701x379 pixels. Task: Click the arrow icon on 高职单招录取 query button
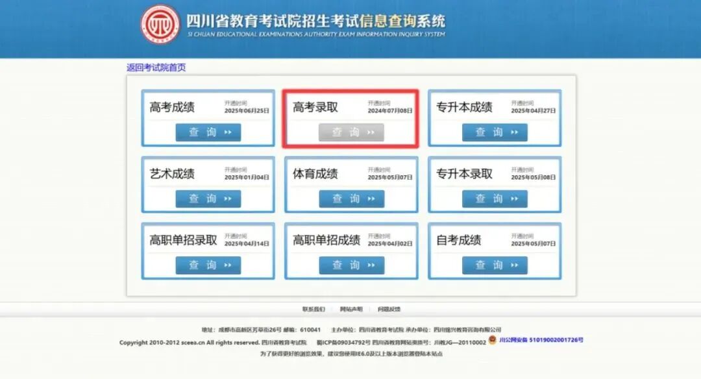point(228,265)
